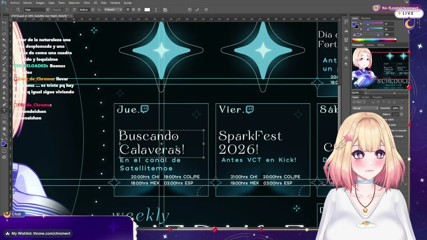Image resolution: width=427 pixels, height=240 pixels.
Task: Open the Paragraph panel icon in dock
Action: [346, 64]
